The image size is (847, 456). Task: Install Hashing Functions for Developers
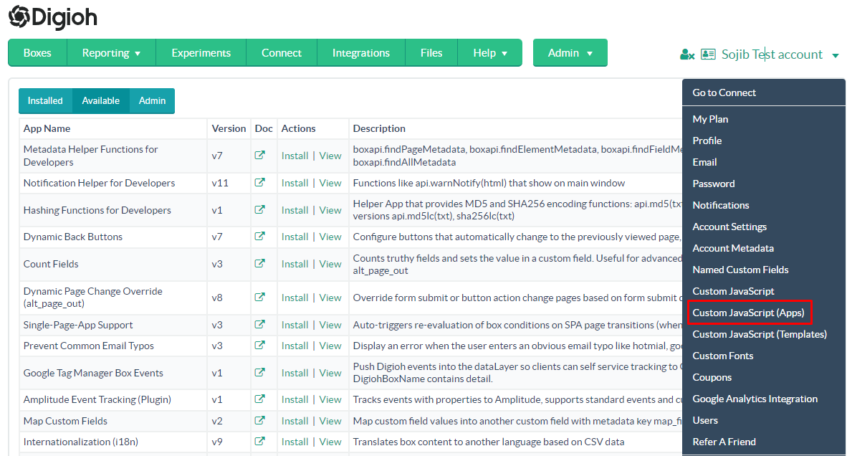point(295,210)
